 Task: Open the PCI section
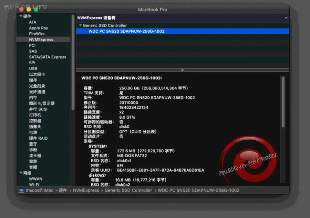(x=32, y=45)
